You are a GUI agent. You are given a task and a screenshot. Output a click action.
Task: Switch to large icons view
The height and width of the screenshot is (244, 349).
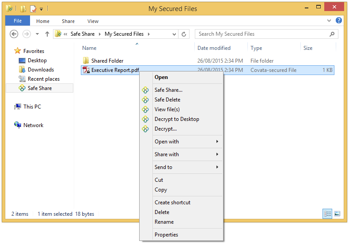click(x=337, y=214)
